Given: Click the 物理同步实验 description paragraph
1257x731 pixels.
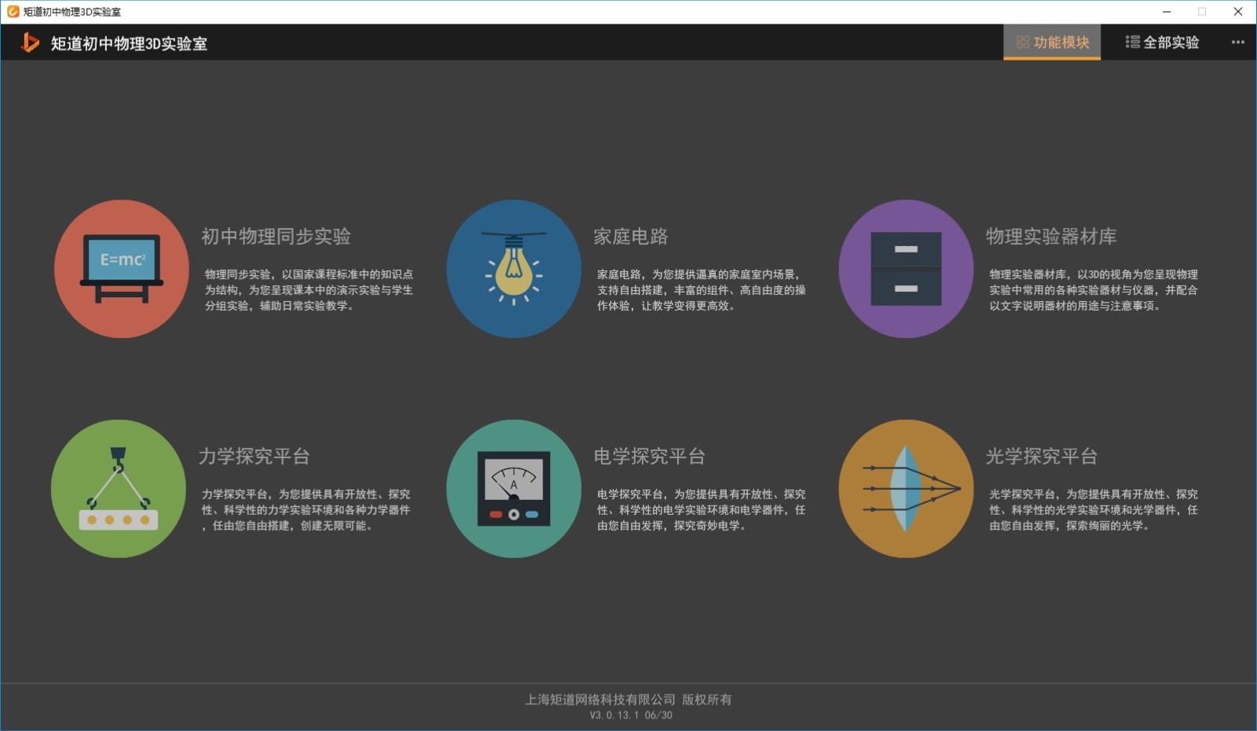Looking at the screenshot, I should (309, 290).
